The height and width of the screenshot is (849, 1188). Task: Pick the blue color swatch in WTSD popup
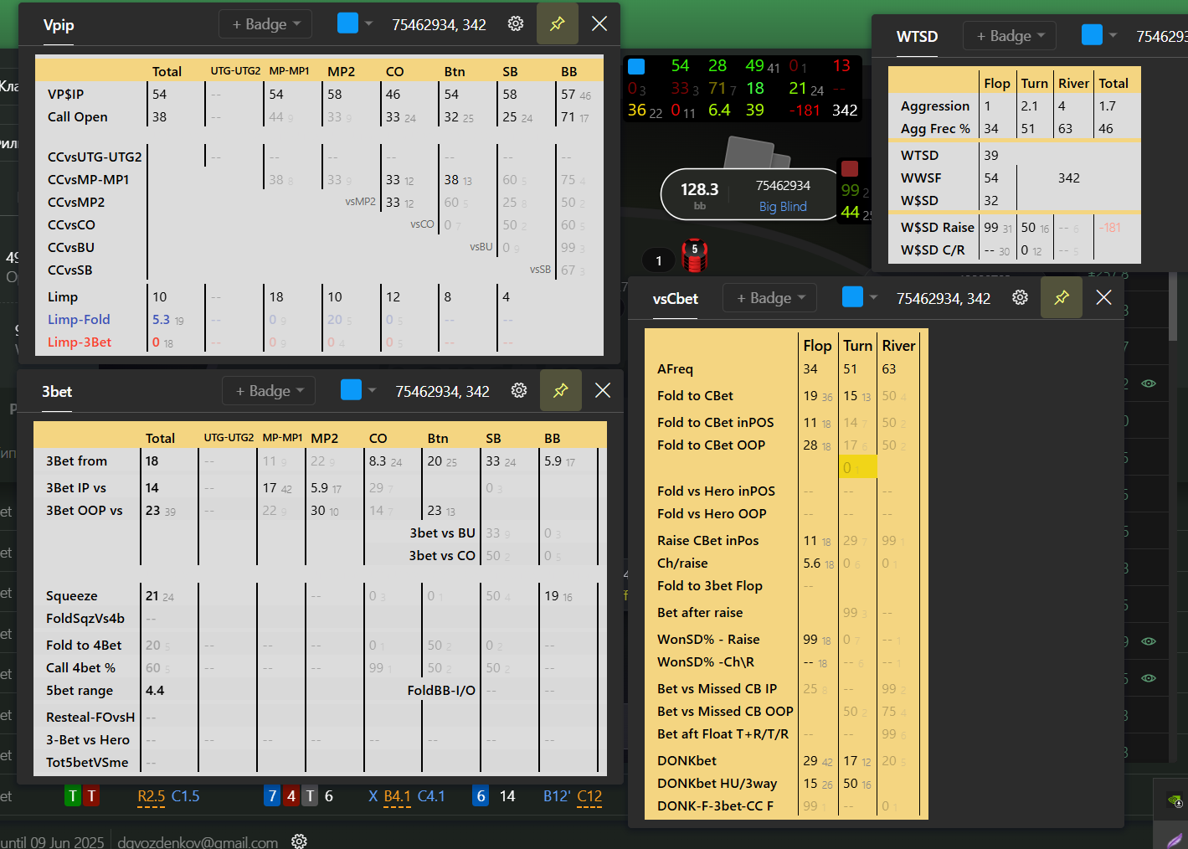(1092, 34)
